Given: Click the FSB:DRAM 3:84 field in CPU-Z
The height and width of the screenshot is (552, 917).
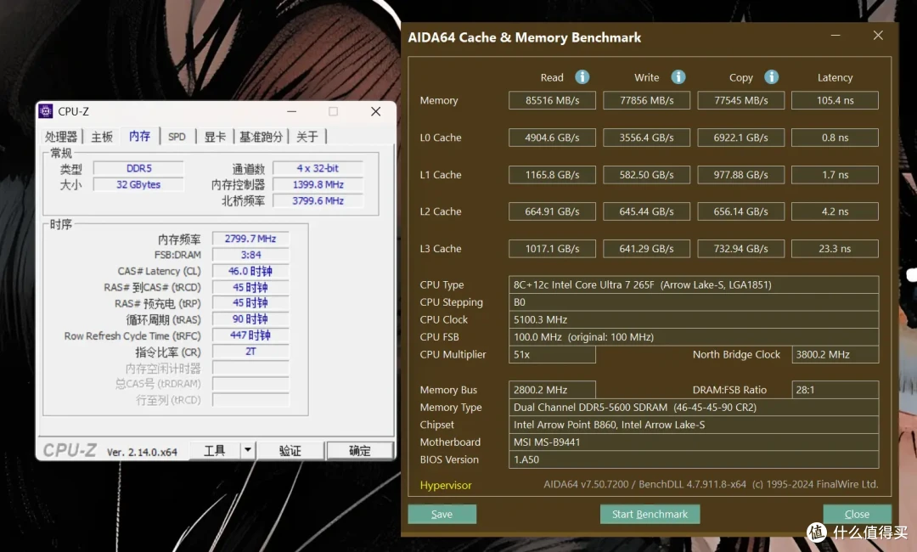Looking at the screenshot, I should tap(250, 255).
